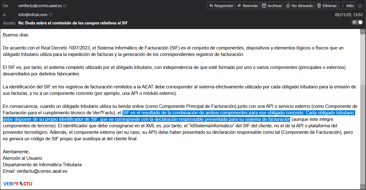Click the message date 05/11/25, 13:52

(x=349, y=15)
